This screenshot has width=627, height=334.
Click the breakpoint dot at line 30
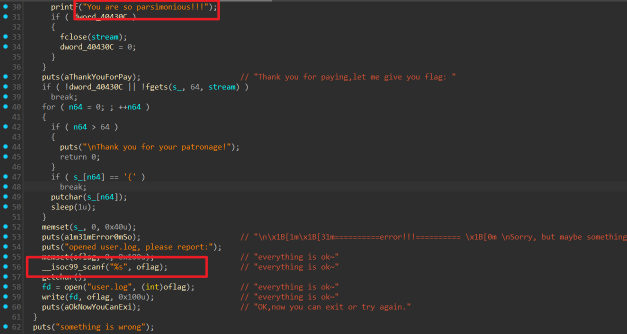(5, 7)
